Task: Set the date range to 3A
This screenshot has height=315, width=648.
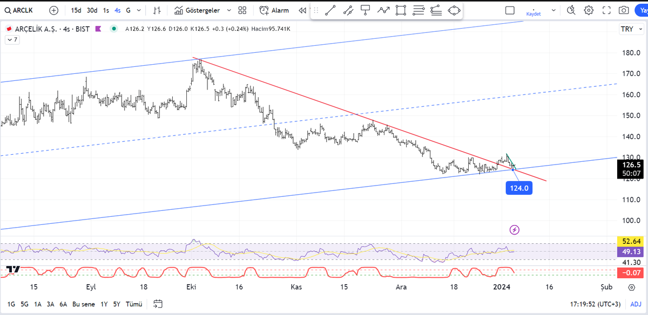Action: pos(50,304)
